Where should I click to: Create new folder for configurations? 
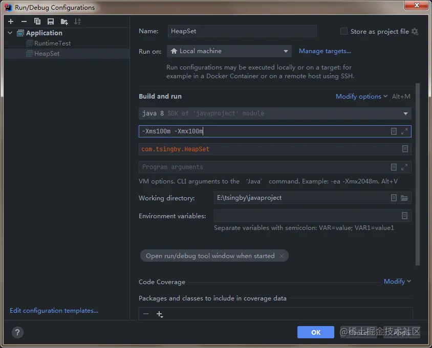pos(64,21)
